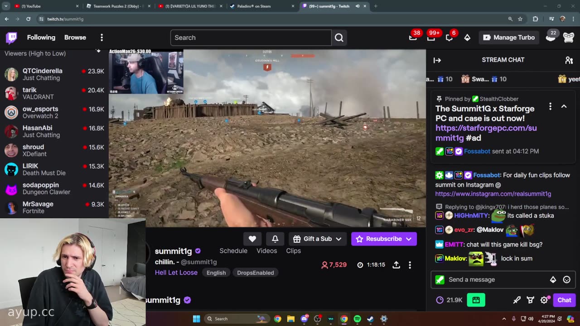Screen dimensions: 580x326
Task: Open whispers icon with 6 badge
Action: 449,38
